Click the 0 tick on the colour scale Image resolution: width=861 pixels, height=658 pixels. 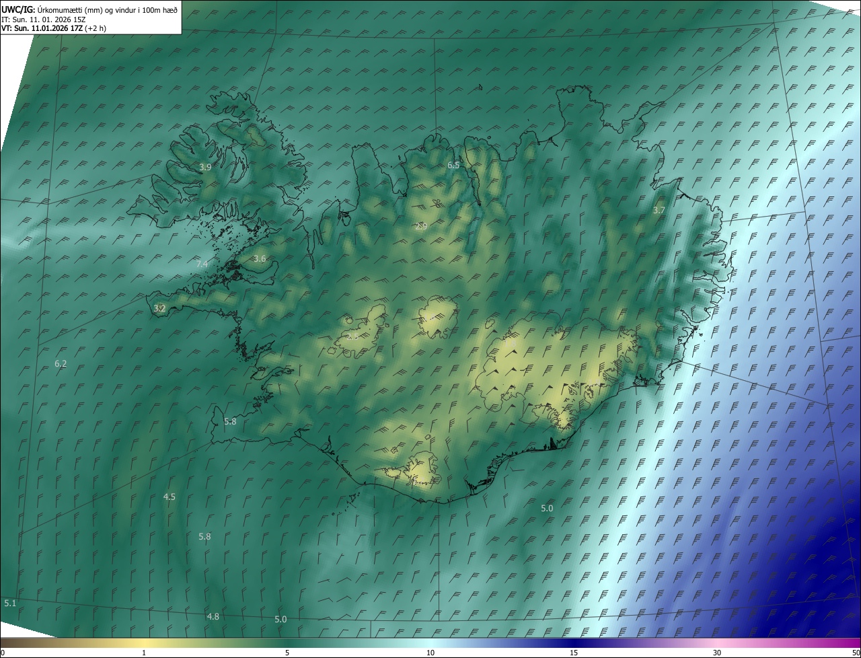3,653
